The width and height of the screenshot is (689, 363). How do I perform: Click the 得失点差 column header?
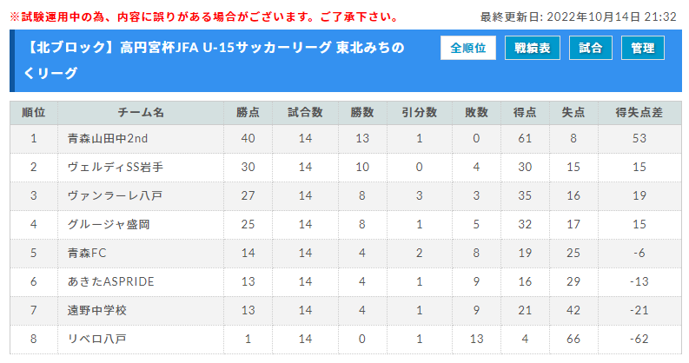639,112
